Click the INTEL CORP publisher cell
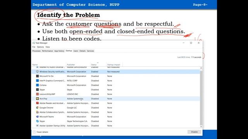Screen dimensions: 248x139 (x=72, y=81)
